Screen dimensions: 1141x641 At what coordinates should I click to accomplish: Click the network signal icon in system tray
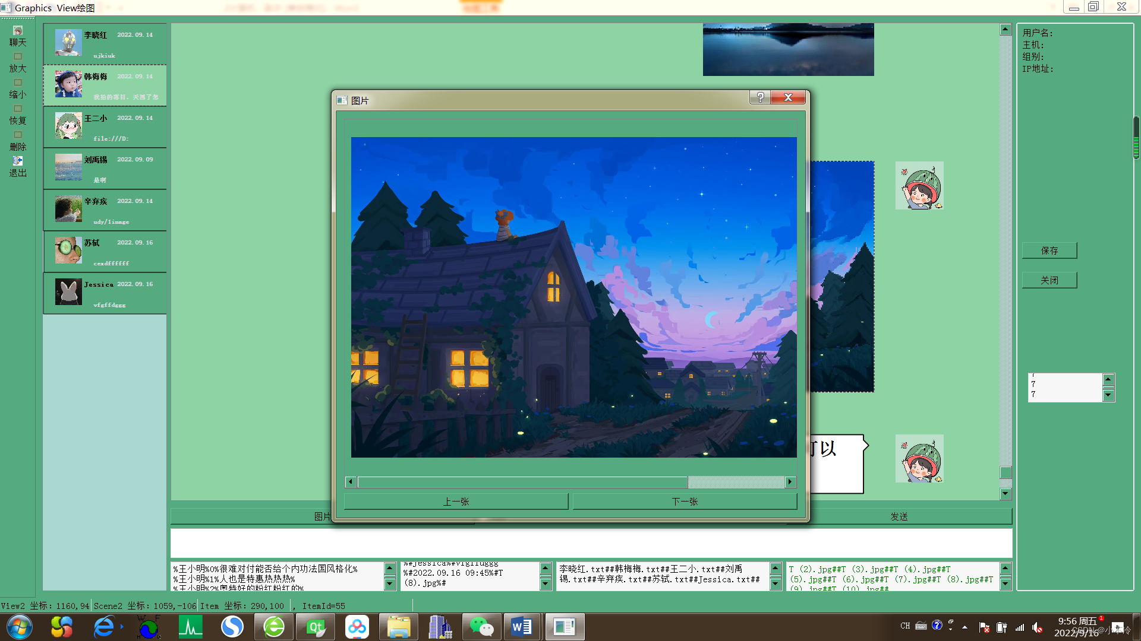1020,627
